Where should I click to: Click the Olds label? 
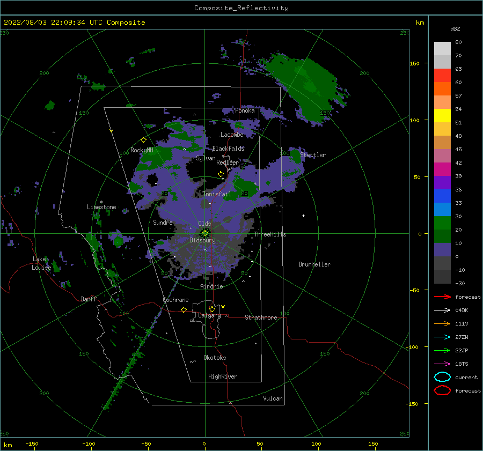[204, 224]
